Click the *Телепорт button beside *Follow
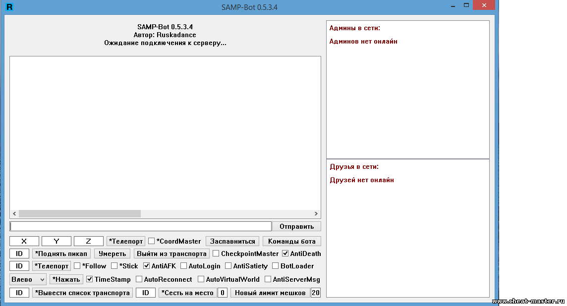The width and height of the screenshot is (567, 306). (52, 266)
